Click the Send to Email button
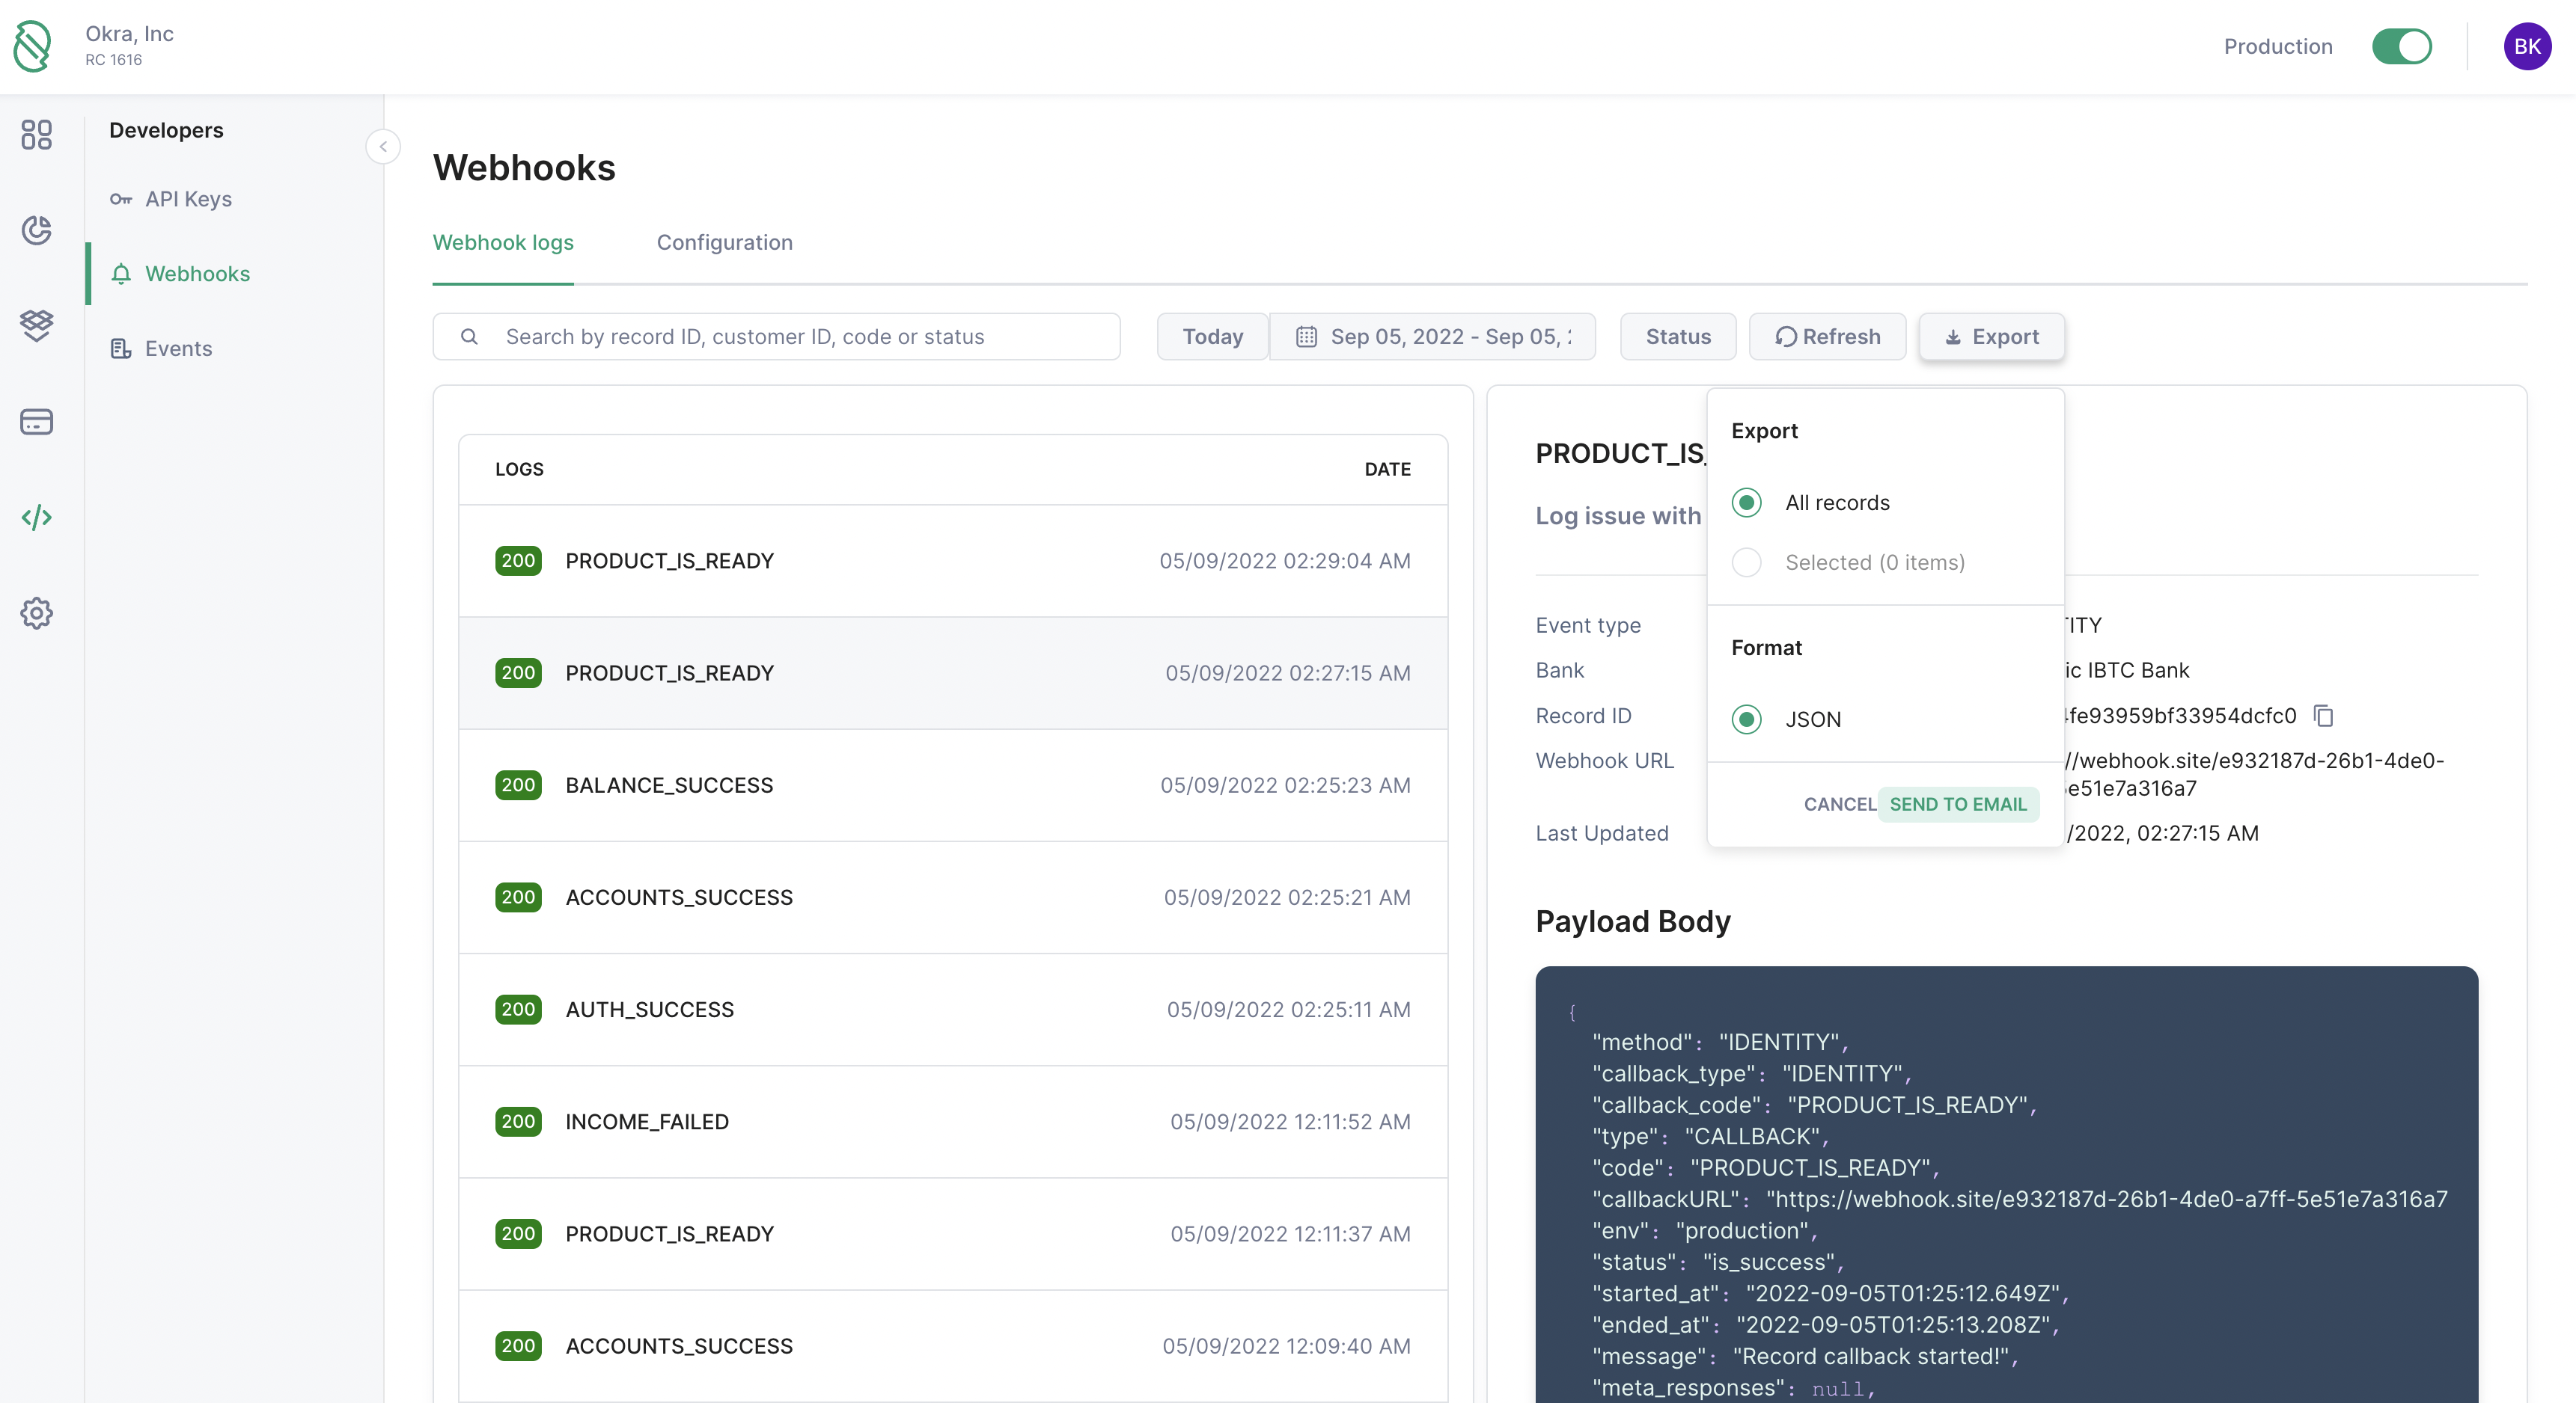The image size is (2576, 1403). tap(1957, 805)
